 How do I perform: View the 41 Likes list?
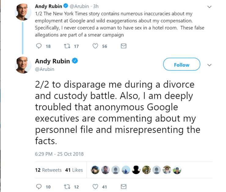coord(74,170)
